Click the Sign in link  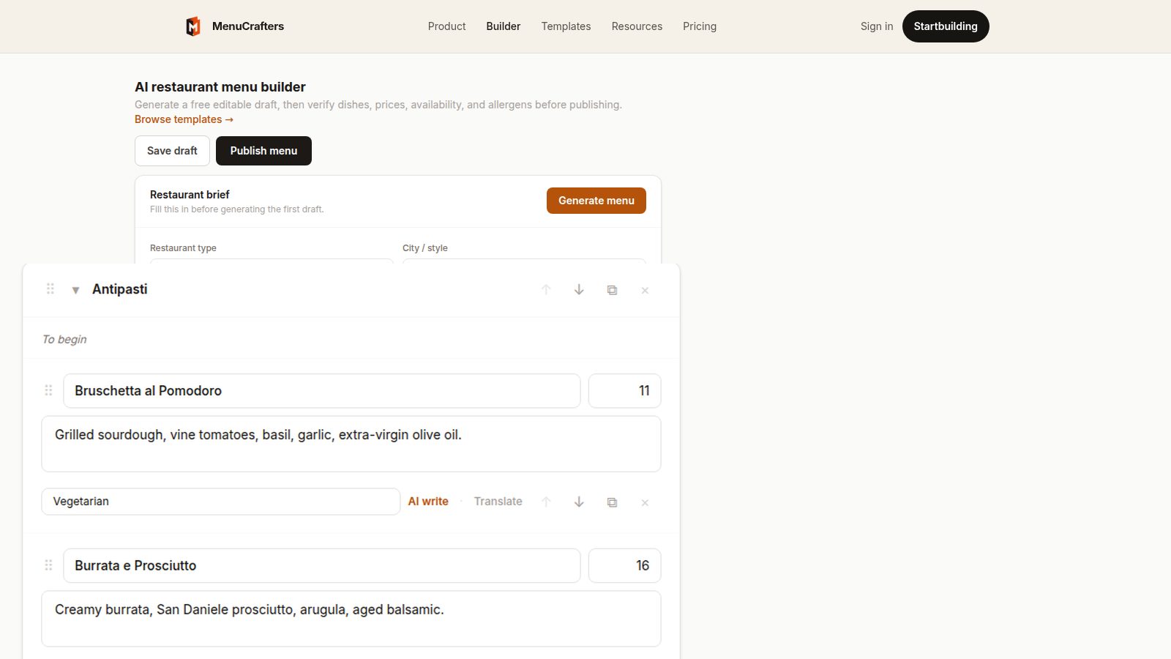(x=877, y=26)
